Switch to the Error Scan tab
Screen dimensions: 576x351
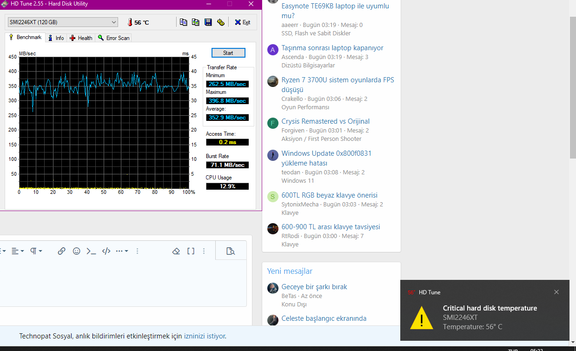coord(114,38)
